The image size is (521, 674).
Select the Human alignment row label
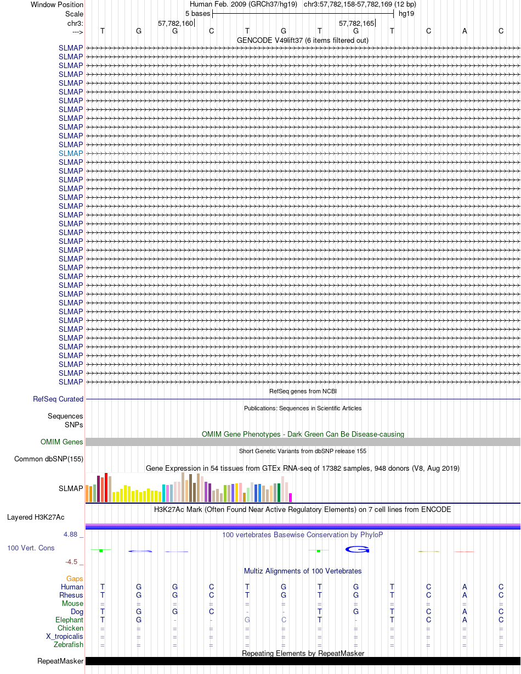[72, 587]
